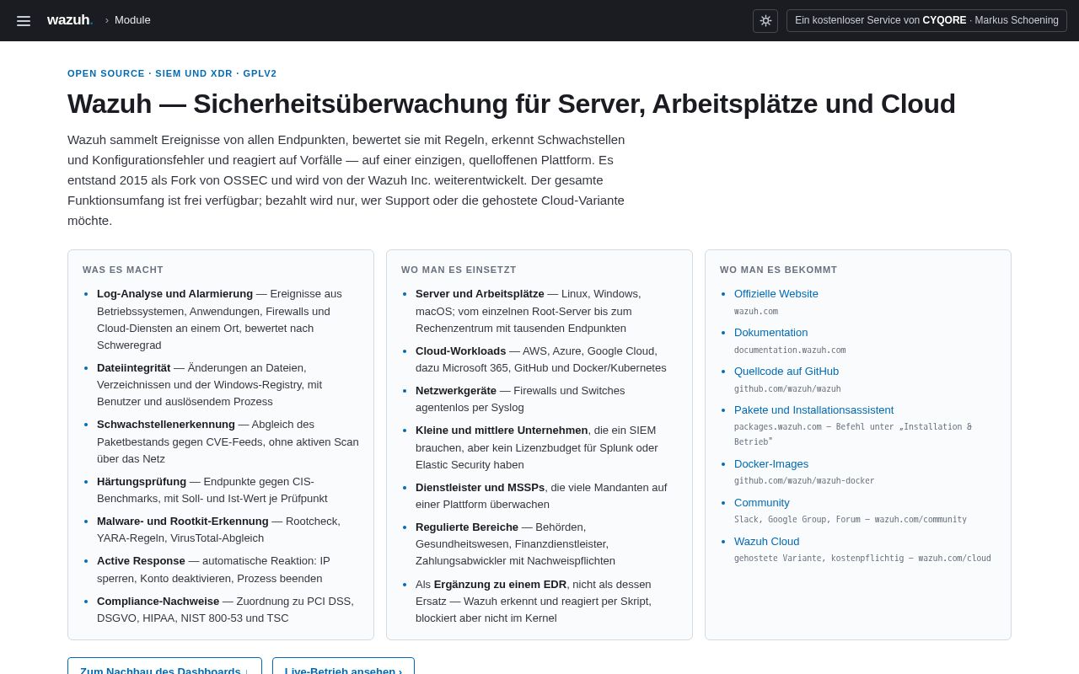Open Quellcode auf GitHub link
Viewport: 1079px width, 674px height.
786,372
